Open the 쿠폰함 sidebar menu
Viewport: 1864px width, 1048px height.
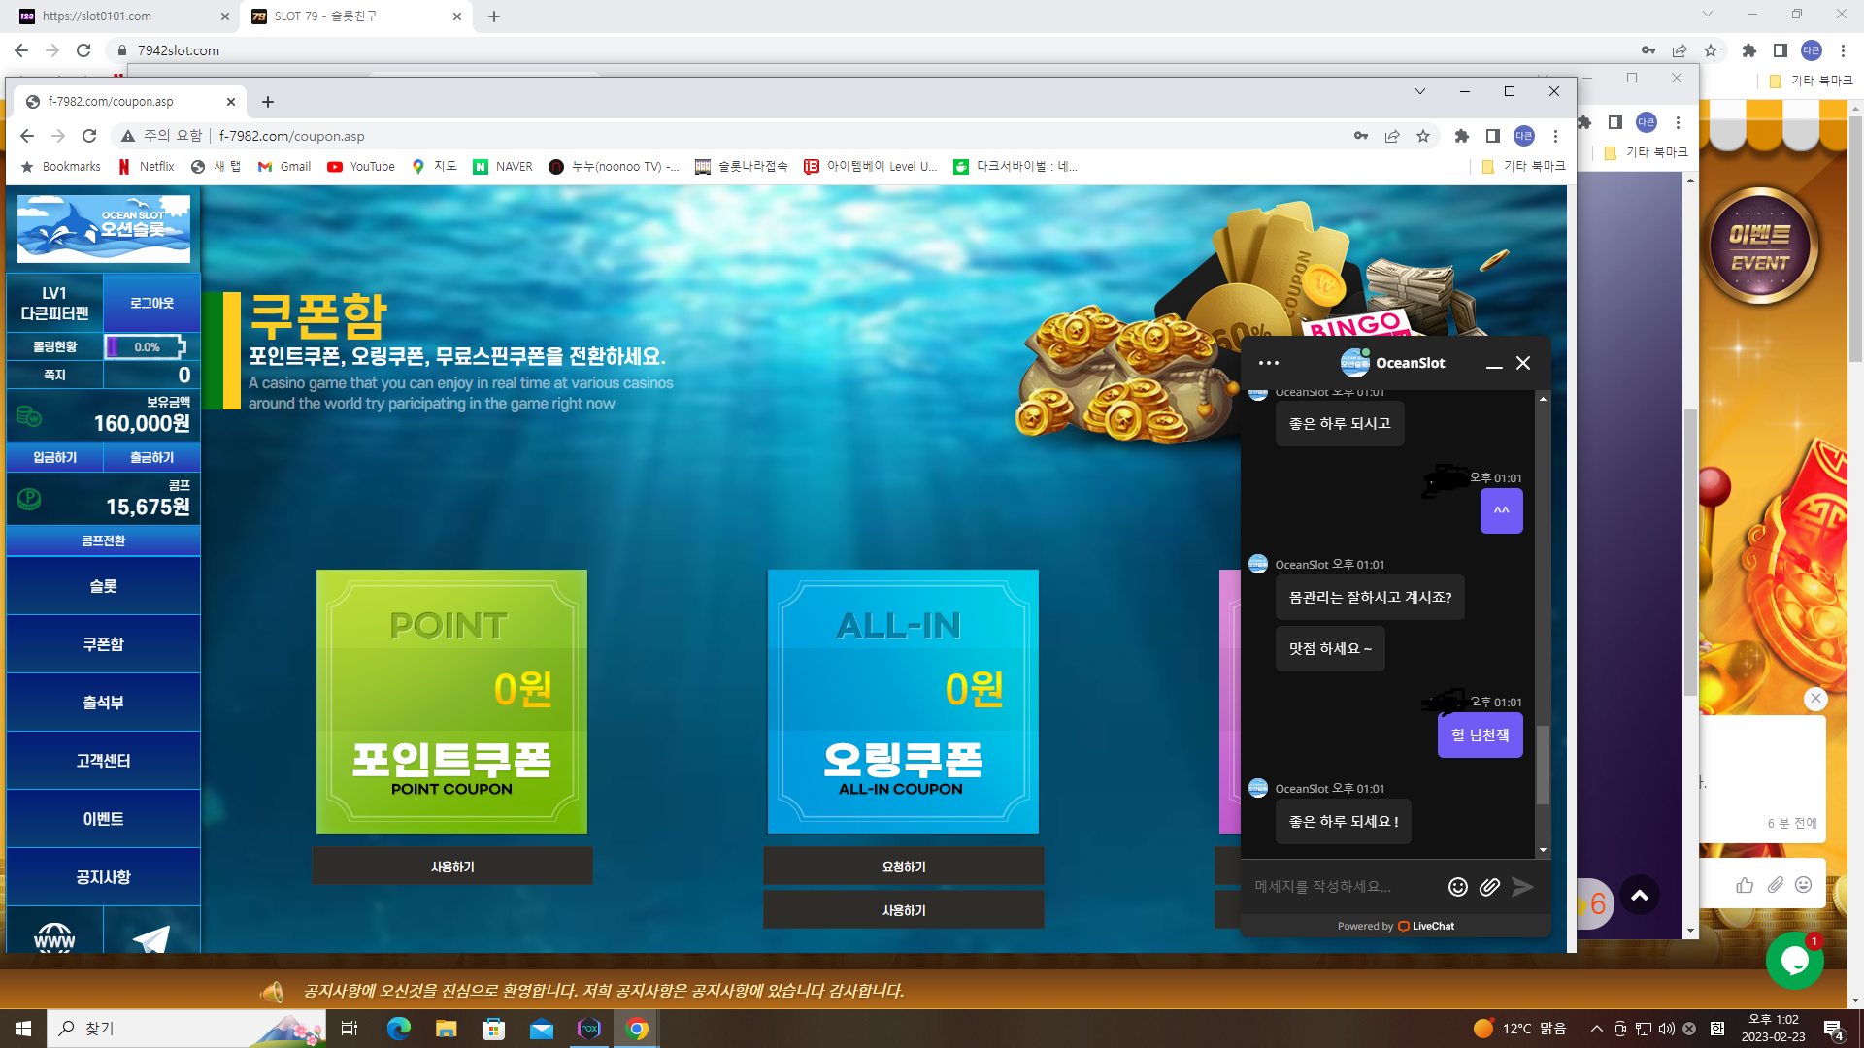pos(103,644)
